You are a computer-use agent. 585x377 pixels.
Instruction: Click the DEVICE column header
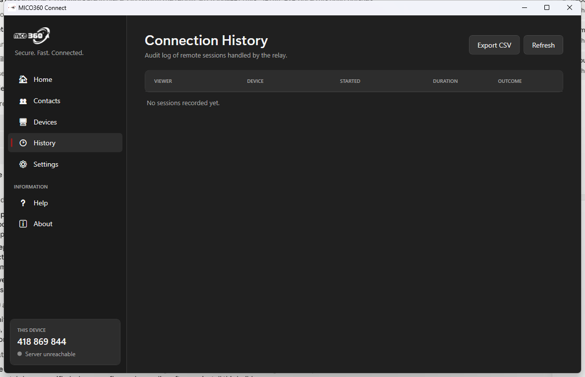pos(255,81)
